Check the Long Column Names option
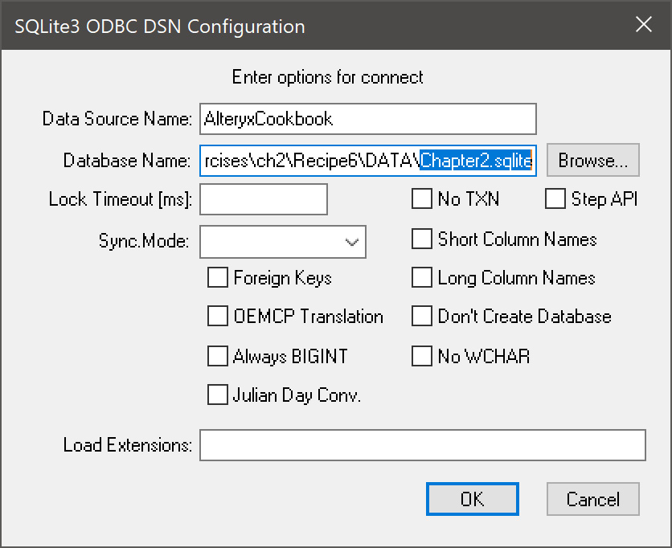Image resolution: width=672 pixels, height=548 pixels. point(422,277)
